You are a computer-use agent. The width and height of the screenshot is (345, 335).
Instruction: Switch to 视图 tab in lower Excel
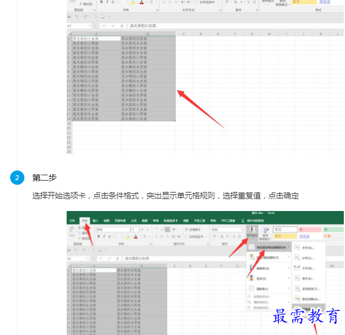(x=186, y=221)
